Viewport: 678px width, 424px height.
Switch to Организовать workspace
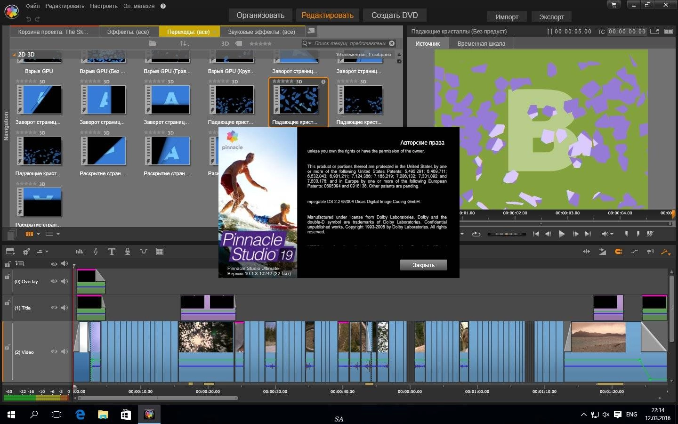260,15
